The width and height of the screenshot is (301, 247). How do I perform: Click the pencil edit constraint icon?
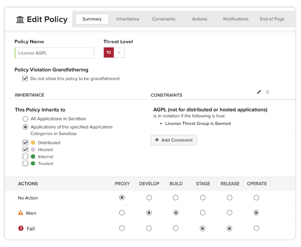point(259,92)
